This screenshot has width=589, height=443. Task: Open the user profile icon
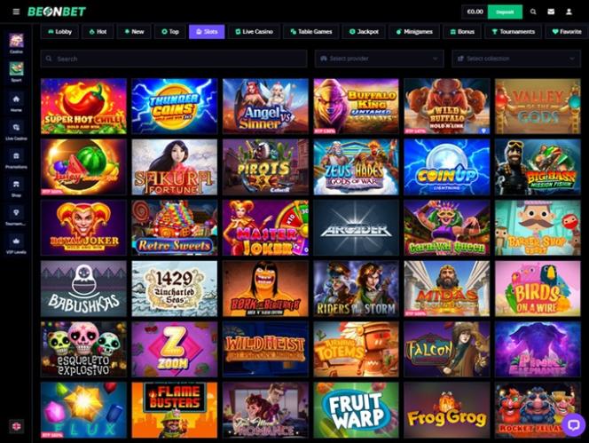click(x=569, y=12)
